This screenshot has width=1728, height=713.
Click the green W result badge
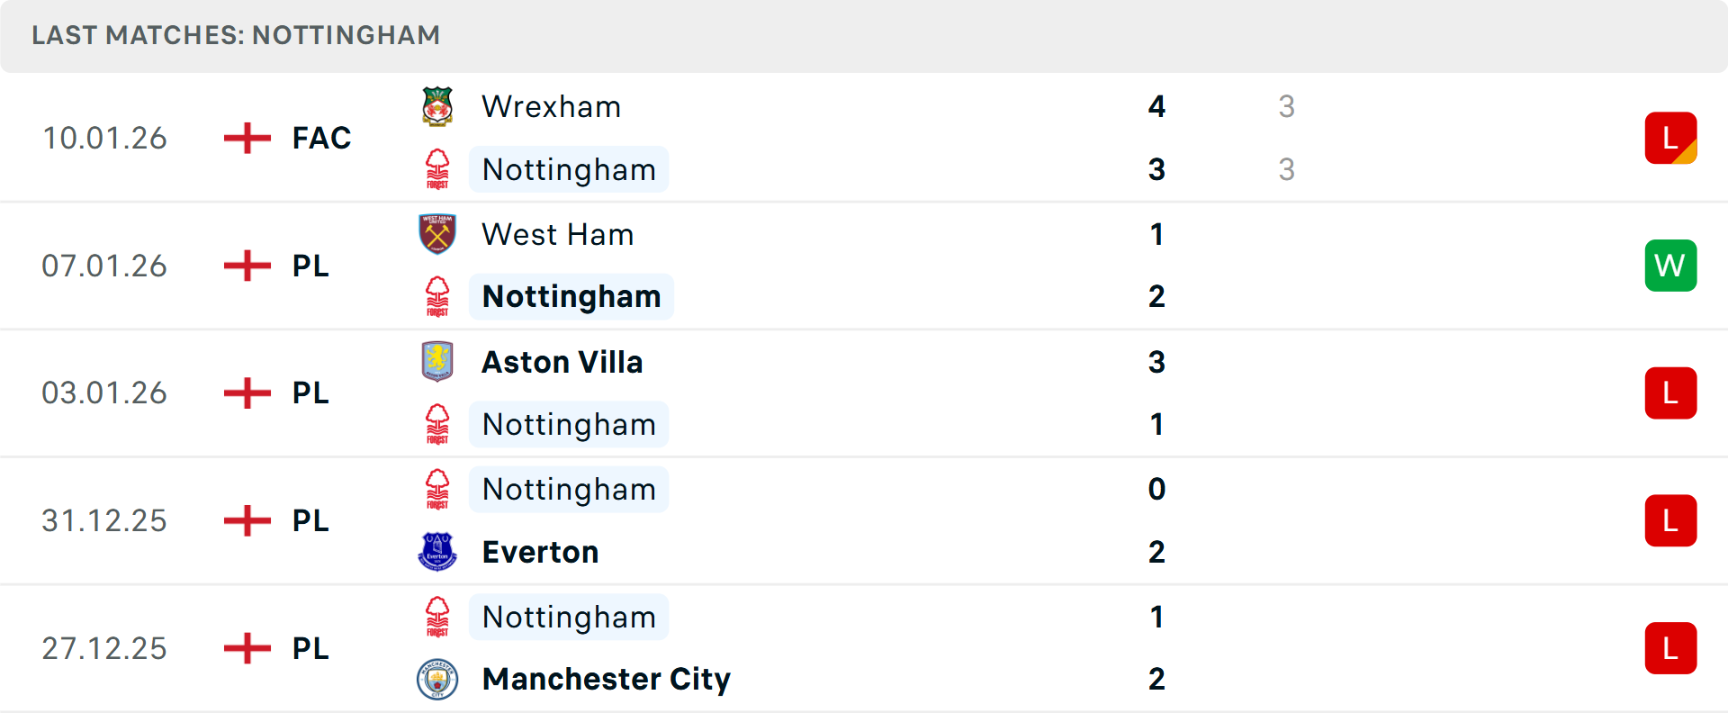pyautogui.click(x=1670, y=266)
